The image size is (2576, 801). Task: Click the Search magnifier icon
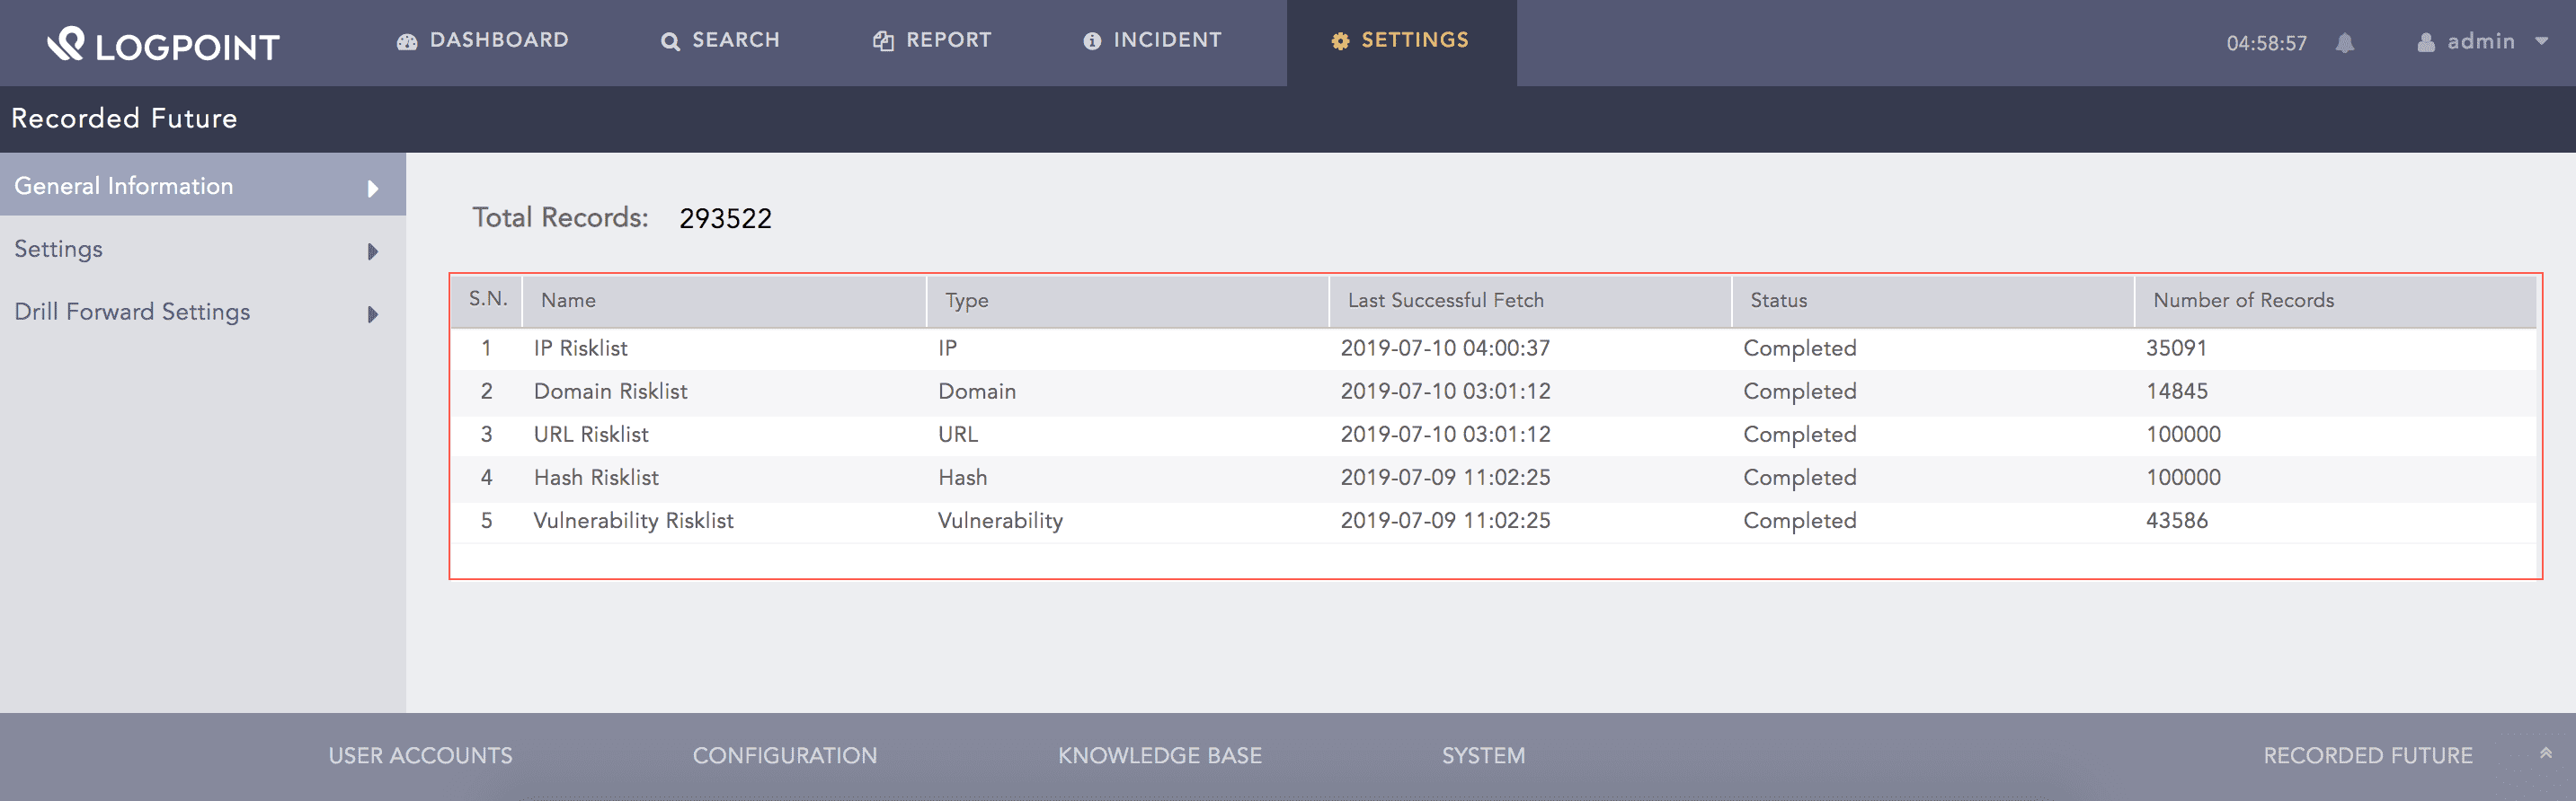(670, 41)
